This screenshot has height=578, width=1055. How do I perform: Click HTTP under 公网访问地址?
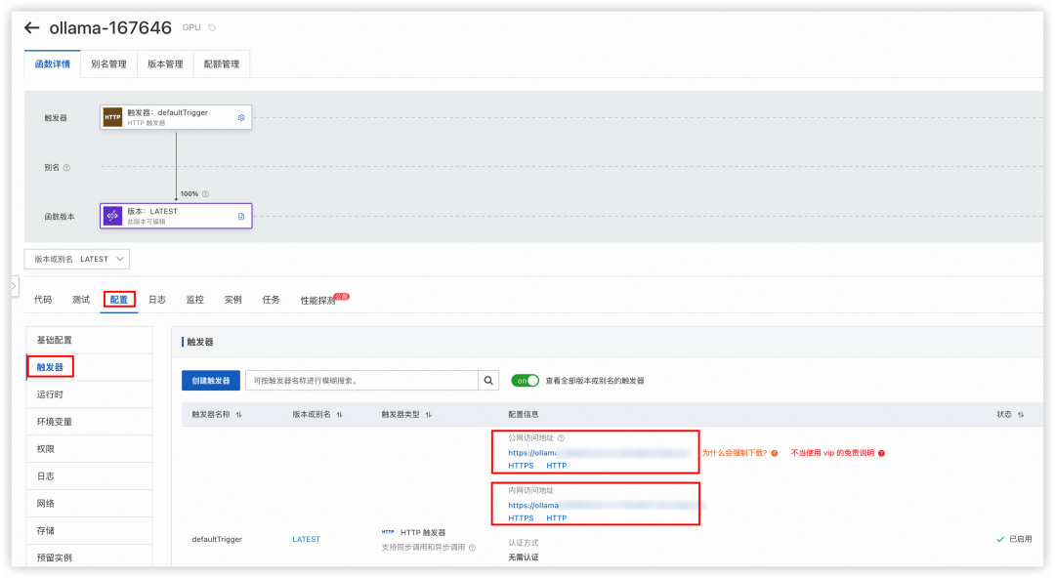click(x=557, y=466)
